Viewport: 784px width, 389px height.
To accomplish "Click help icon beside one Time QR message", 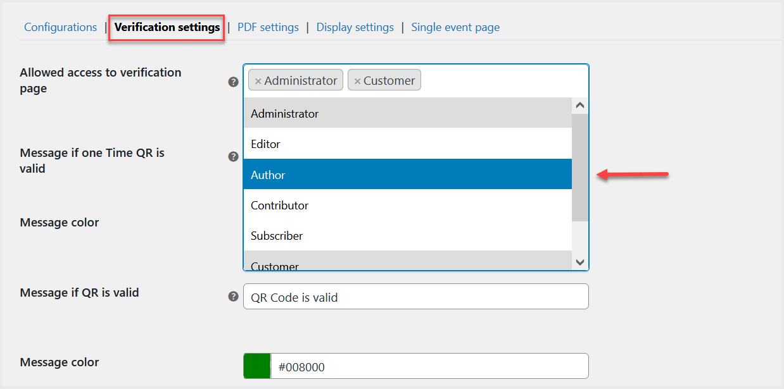I will point(234,157).
